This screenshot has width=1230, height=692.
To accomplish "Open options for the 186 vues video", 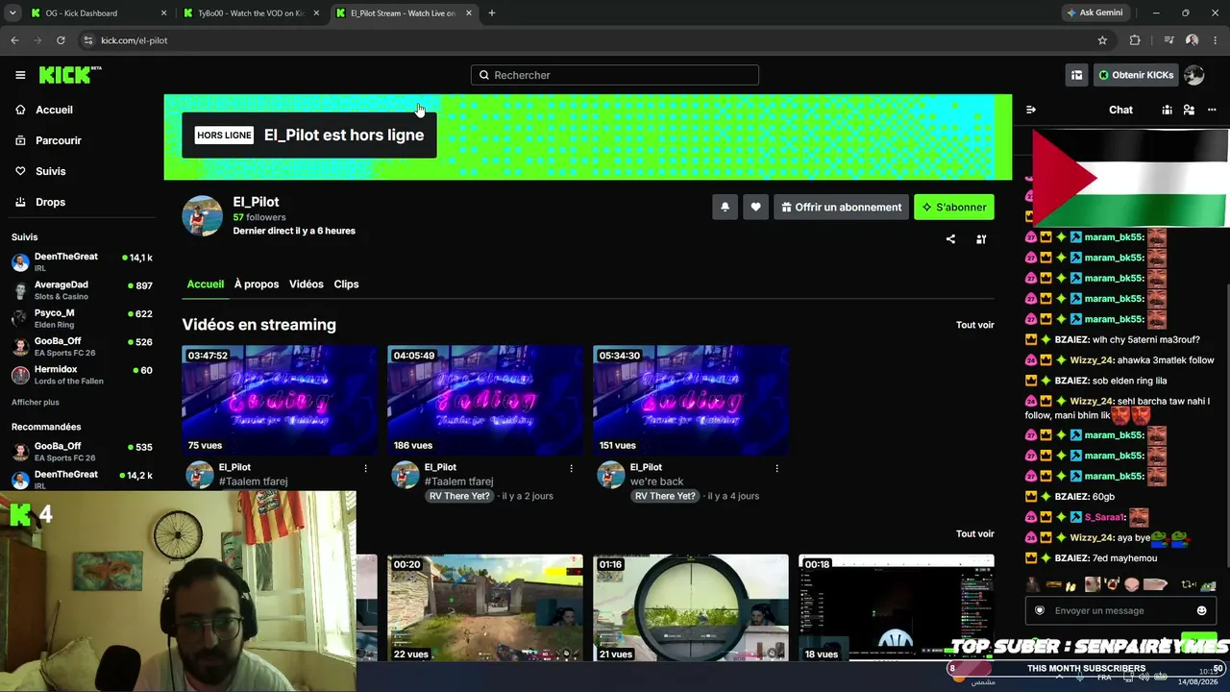I will 571,468.
